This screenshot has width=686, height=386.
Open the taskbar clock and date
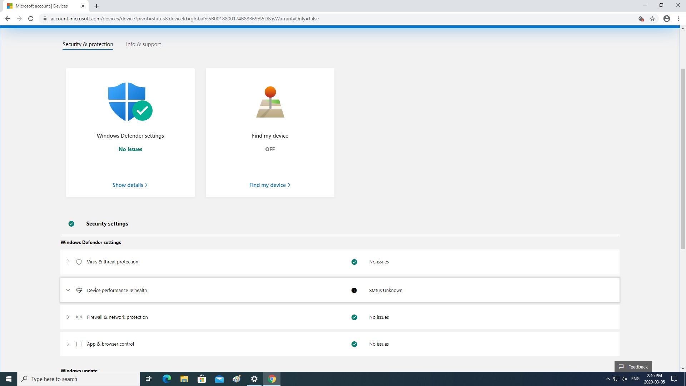click(x=654, y=379)
